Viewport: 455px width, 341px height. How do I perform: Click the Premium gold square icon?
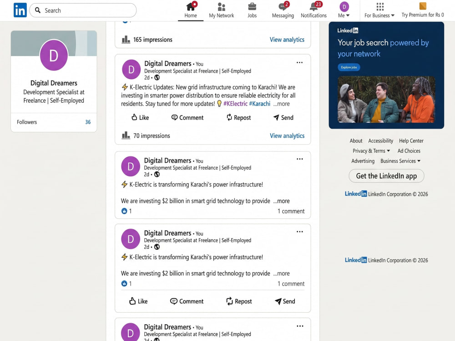point(423,6)
